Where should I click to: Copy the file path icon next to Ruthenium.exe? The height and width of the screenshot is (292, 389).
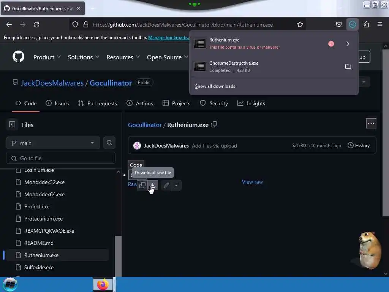214,125
